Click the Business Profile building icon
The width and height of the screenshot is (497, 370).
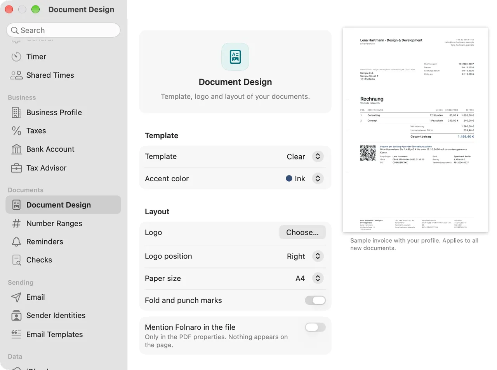pos(16,113)
